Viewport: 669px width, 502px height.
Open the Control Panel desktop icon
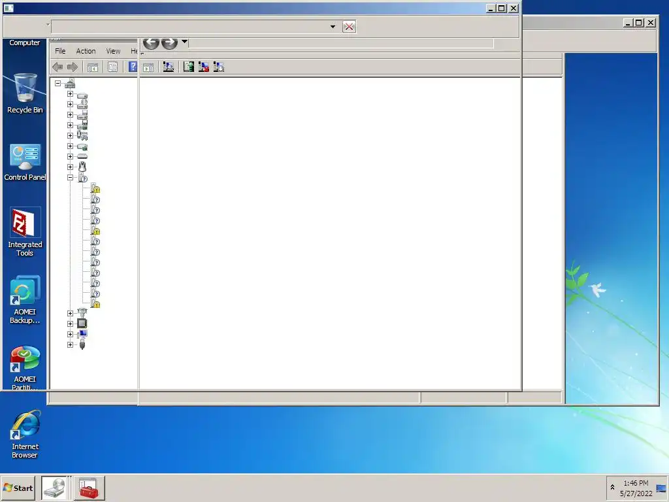coord(25,162)
